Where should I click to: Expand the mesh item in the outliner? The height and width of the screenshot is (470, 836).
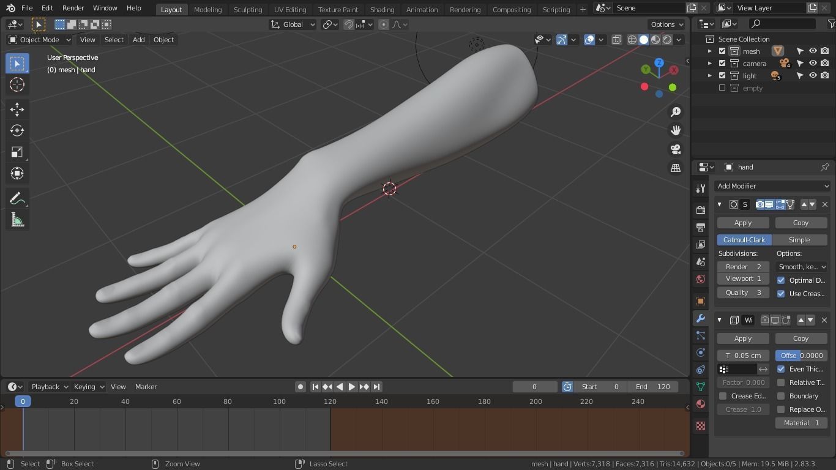tap(710, 51)
